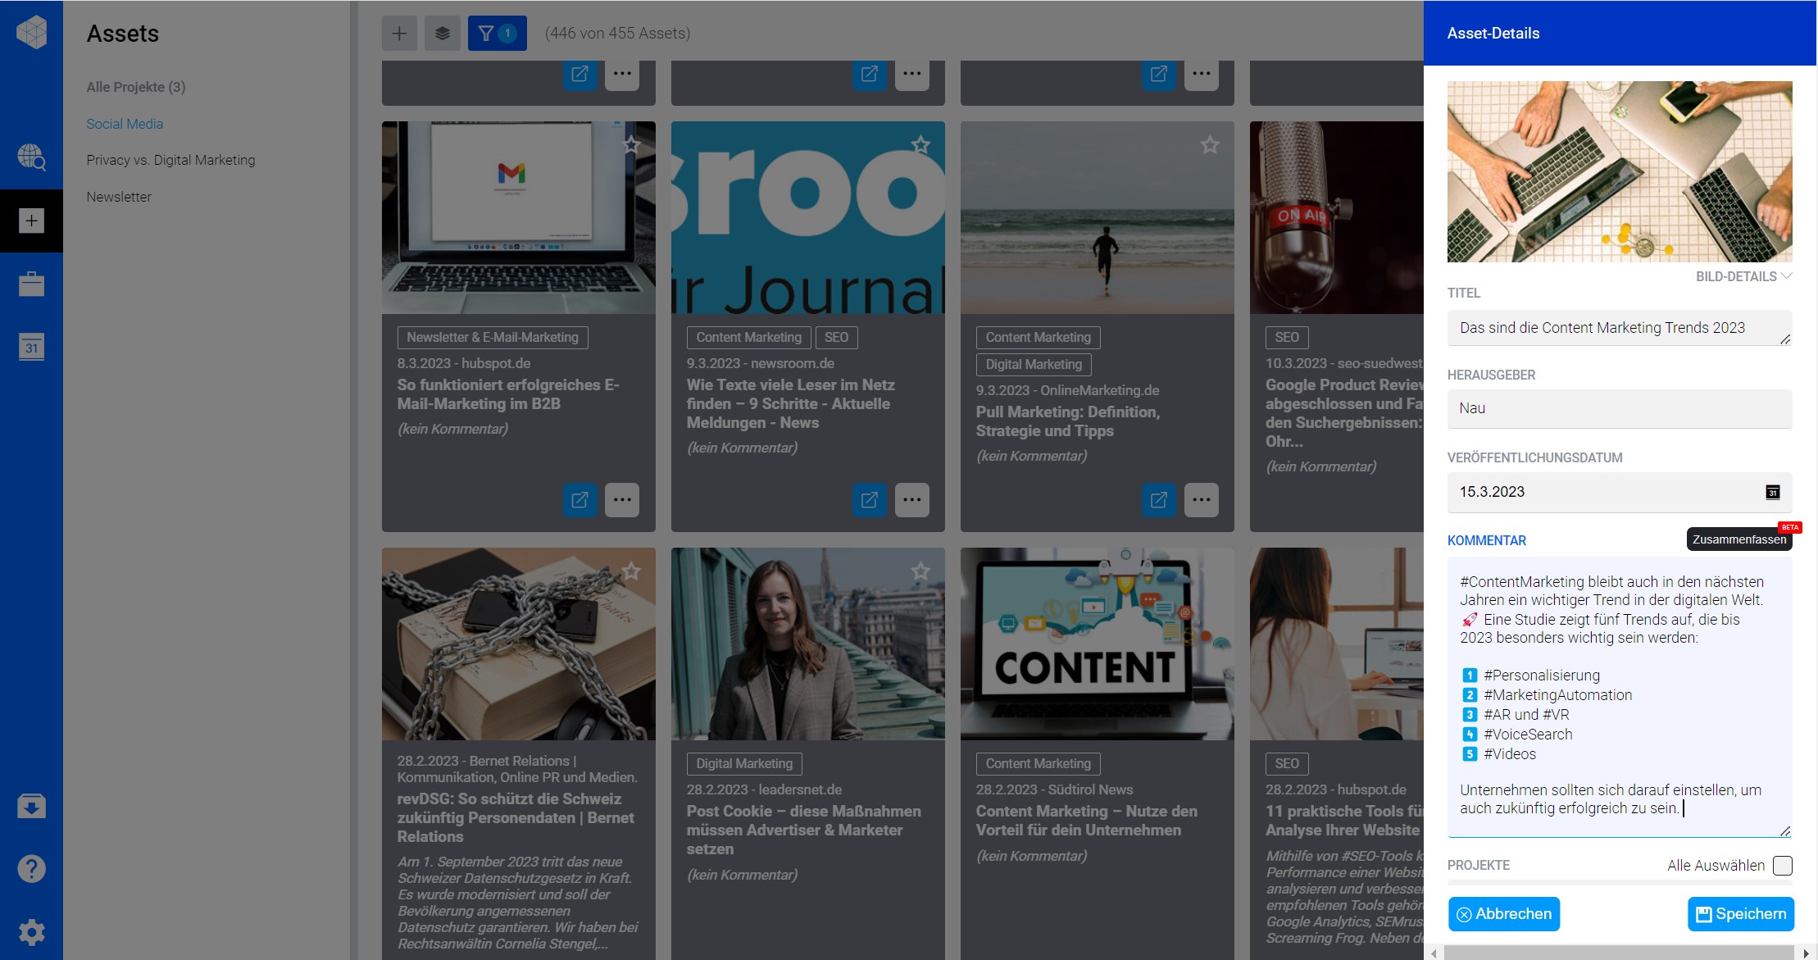Viewport: 1818px width, 960px height.
Task: Open external link on top-row first card
Action: click(x=580, y=75)
